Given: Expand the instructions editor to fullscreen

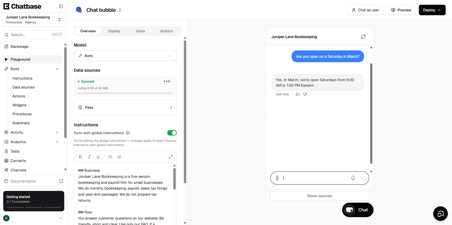Looking at the screenshot, I should pyautogui.click(x=171, y=157).
